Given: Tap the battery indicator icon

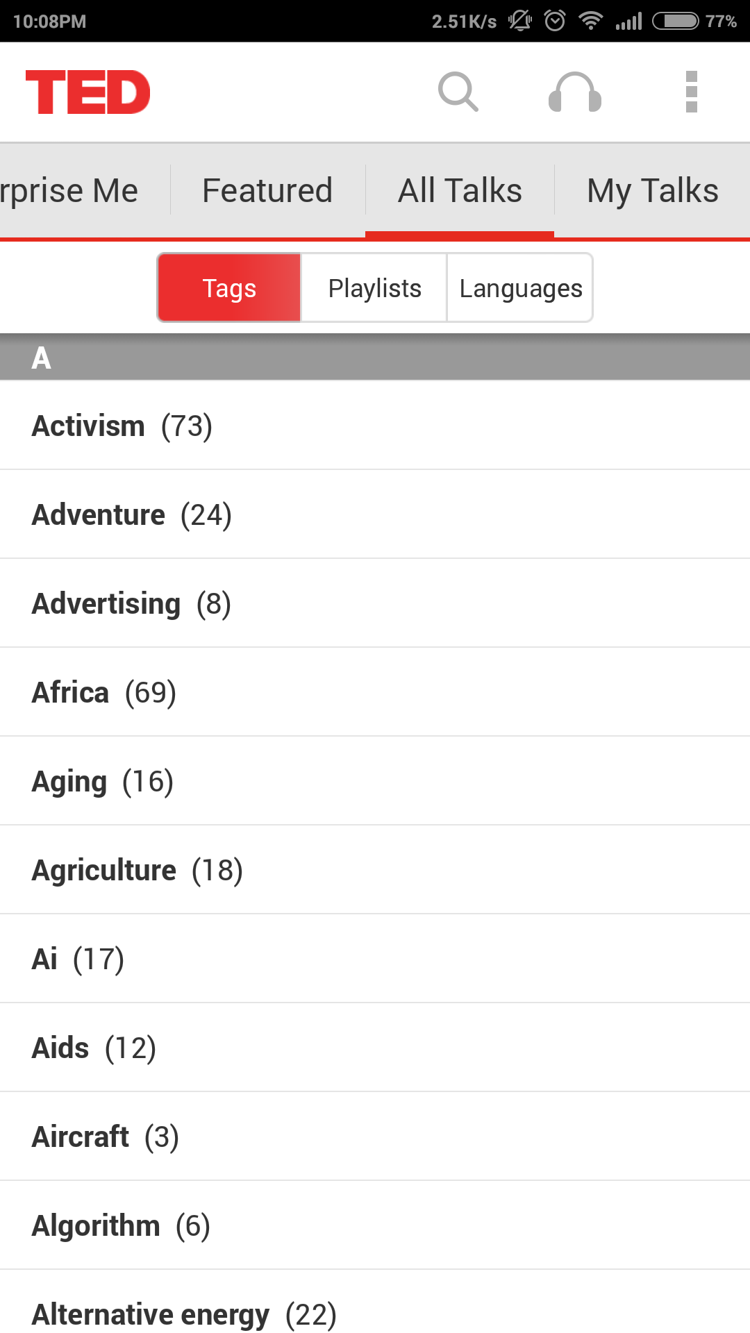Looking at the screenshot, I should tap(676, 21).
